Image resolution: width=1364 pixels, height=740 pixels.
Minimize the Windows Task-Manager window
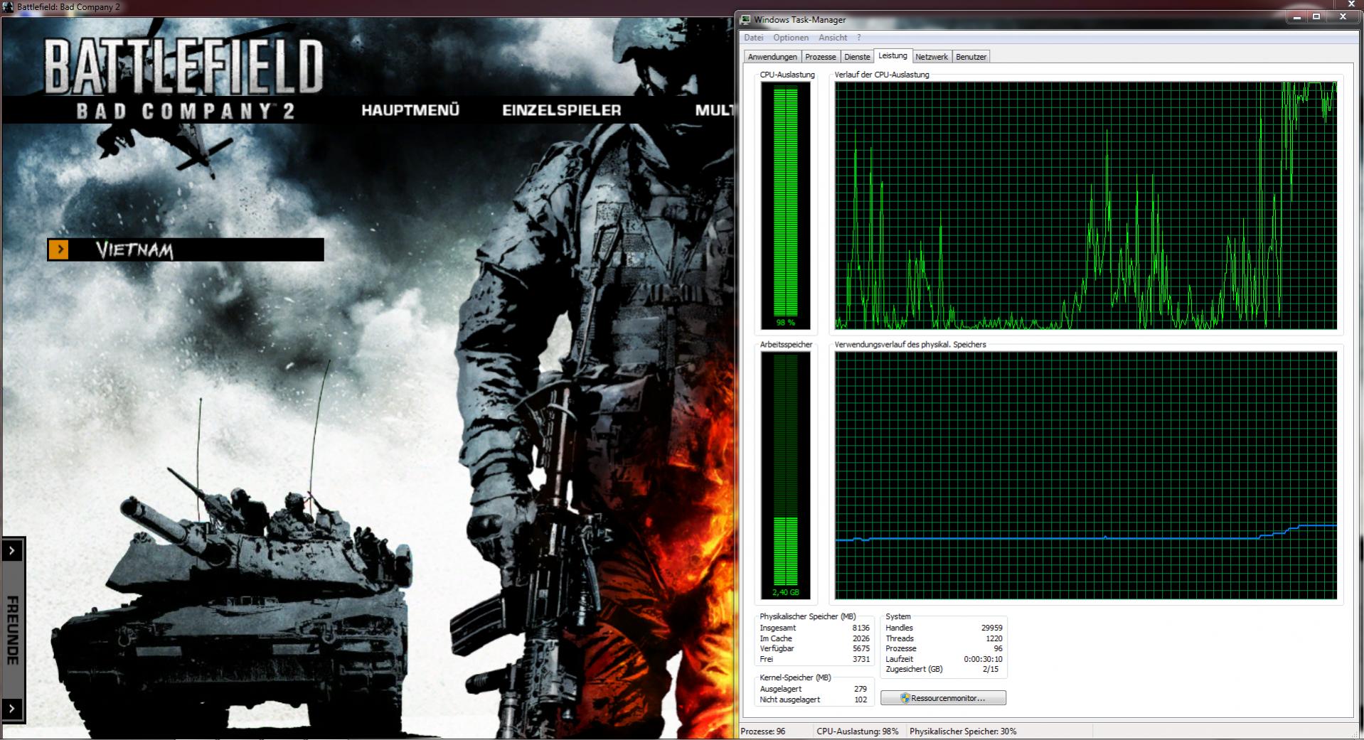click(x=1297, y=16)
